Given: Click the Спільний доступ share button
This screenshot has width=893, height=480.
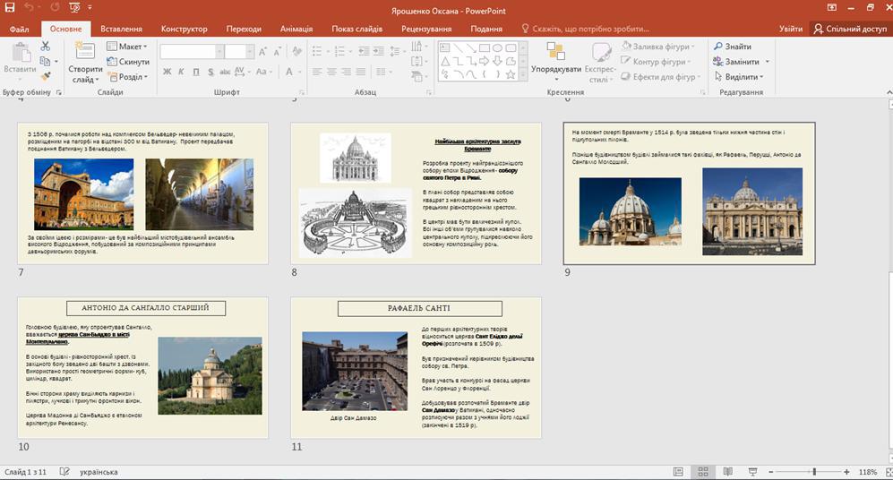Looking at the screenshot, I should click(x=850, y=29).
